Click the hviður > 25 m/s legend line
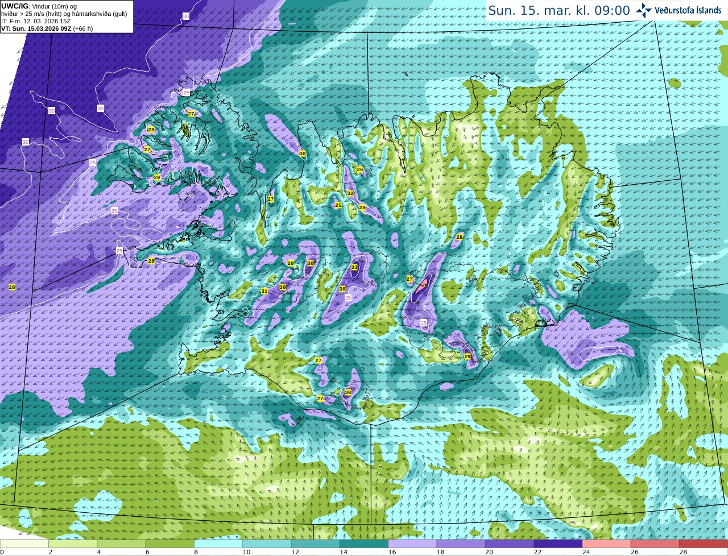The width and height of the screenshot is (728, 556). click(x=64, y=14)
